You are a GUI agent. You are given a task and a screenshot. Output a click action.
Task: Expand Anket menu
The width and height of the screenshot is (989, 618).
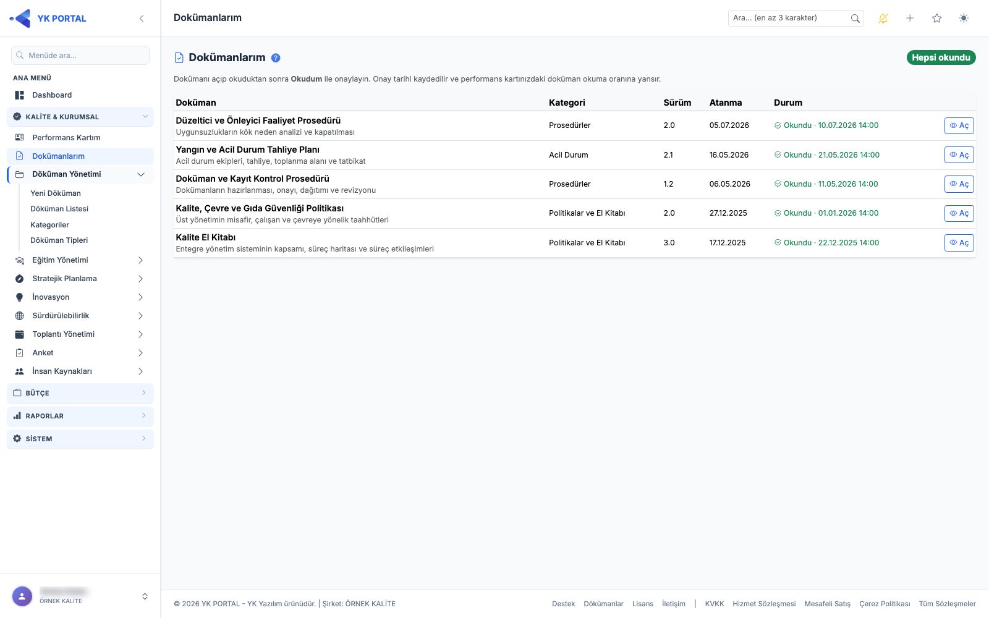click(80, 353)
